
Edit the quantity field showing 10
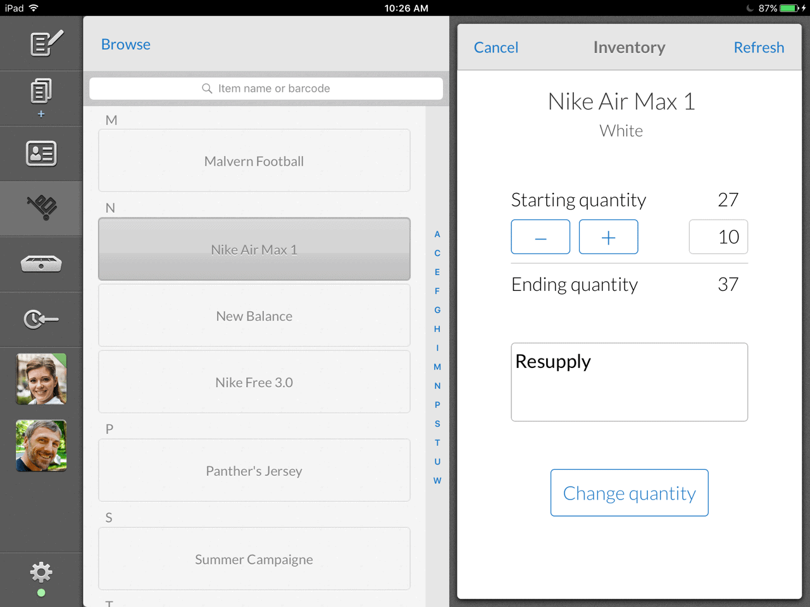pos(718,237)
